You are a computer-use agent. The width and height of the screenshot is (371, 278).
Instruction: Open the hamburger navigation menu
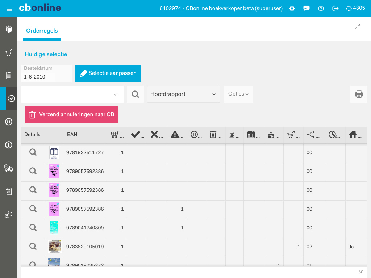coord(9,9)
